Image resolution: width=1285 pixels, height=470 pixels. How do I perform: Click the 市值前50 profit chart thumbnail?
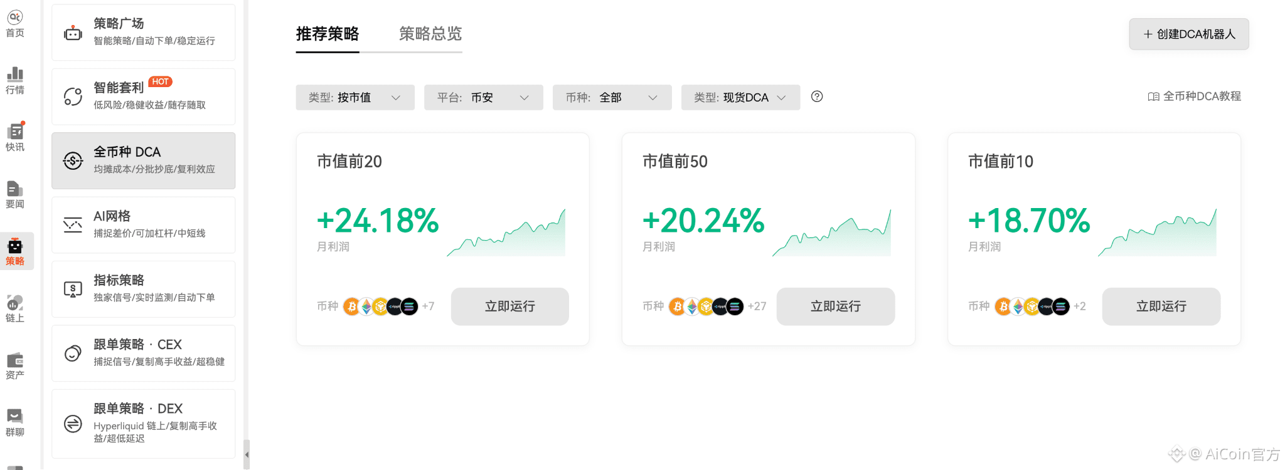pos(832,232)
